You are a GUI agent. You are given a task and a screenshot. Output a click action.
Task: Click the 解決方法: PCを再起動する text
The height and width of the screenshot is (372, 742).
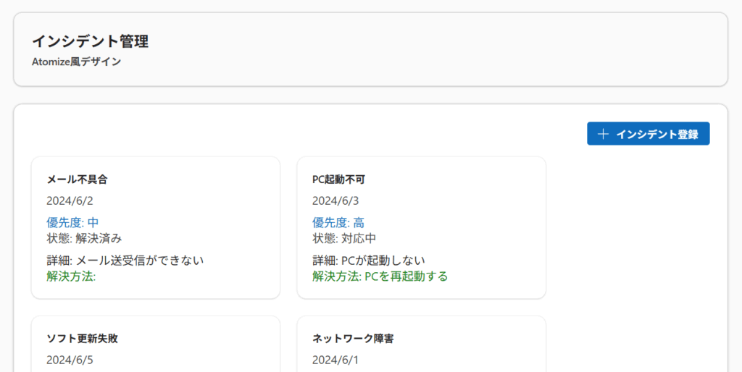(380, 276)
